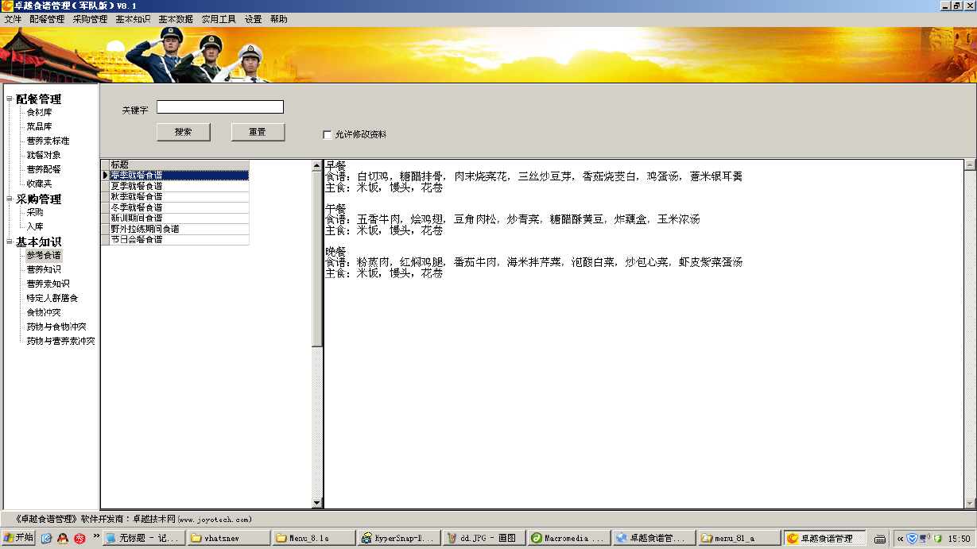Select 食材库 in the sidebar tree

click(39, 113)
